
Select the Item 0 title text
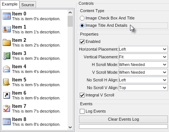(19, 14)
